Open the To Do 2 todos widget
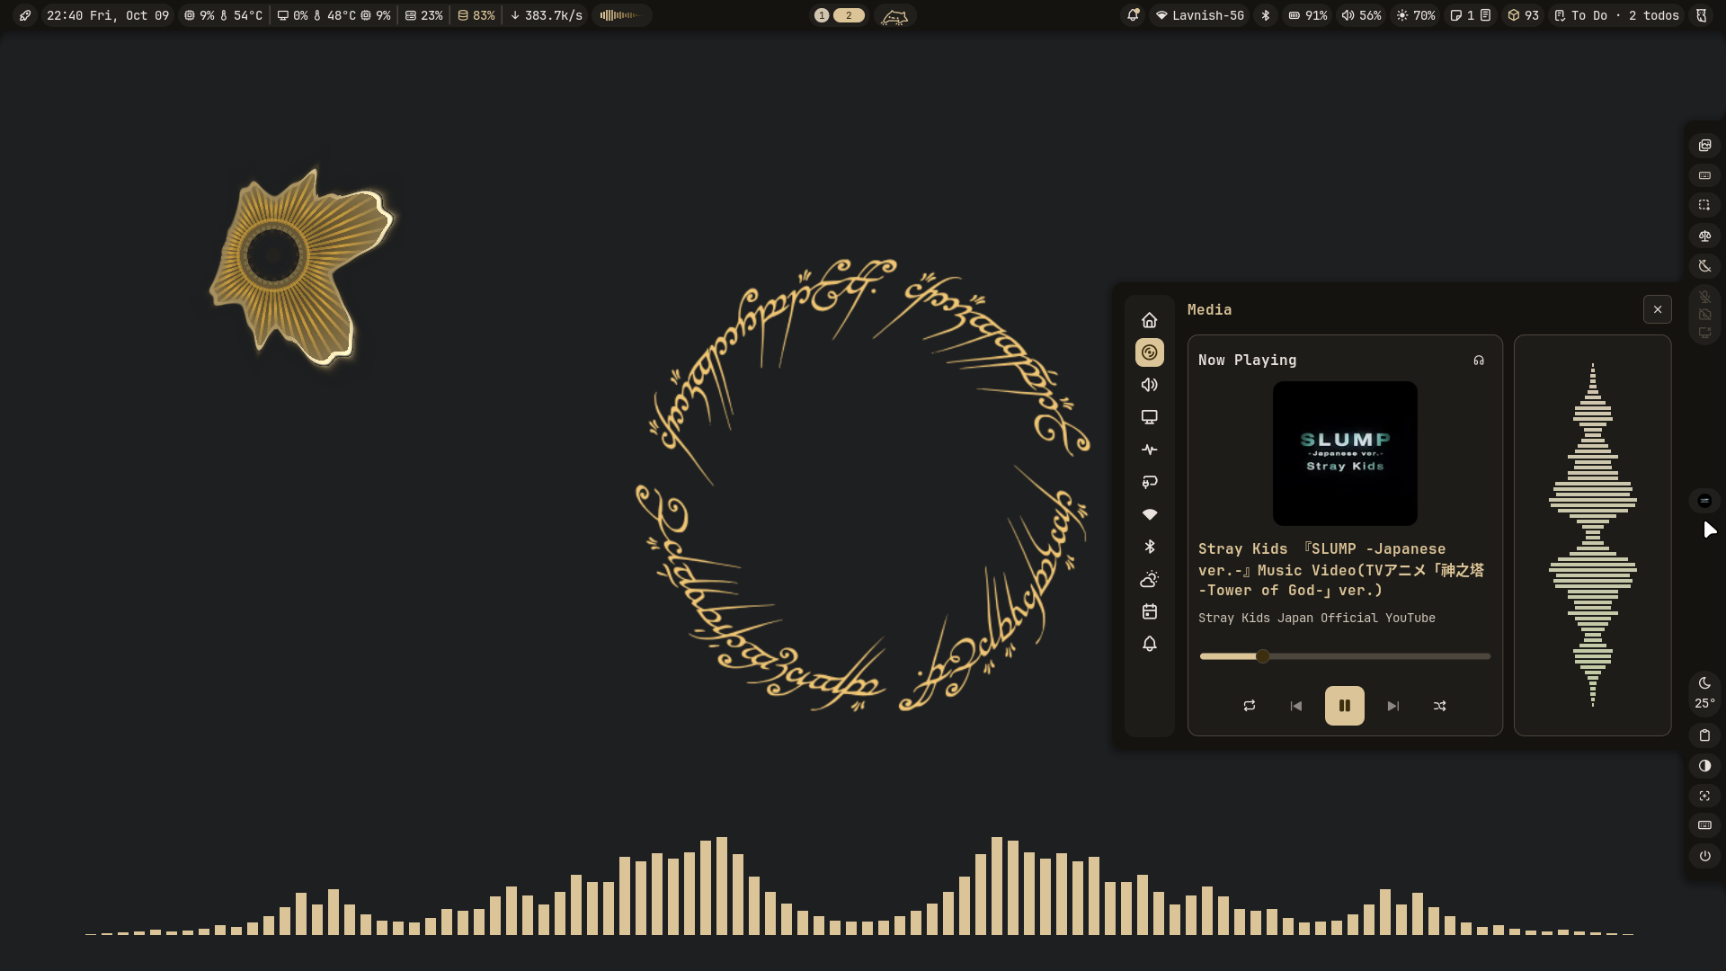Screen dimensions: 1726x971 1616,15
